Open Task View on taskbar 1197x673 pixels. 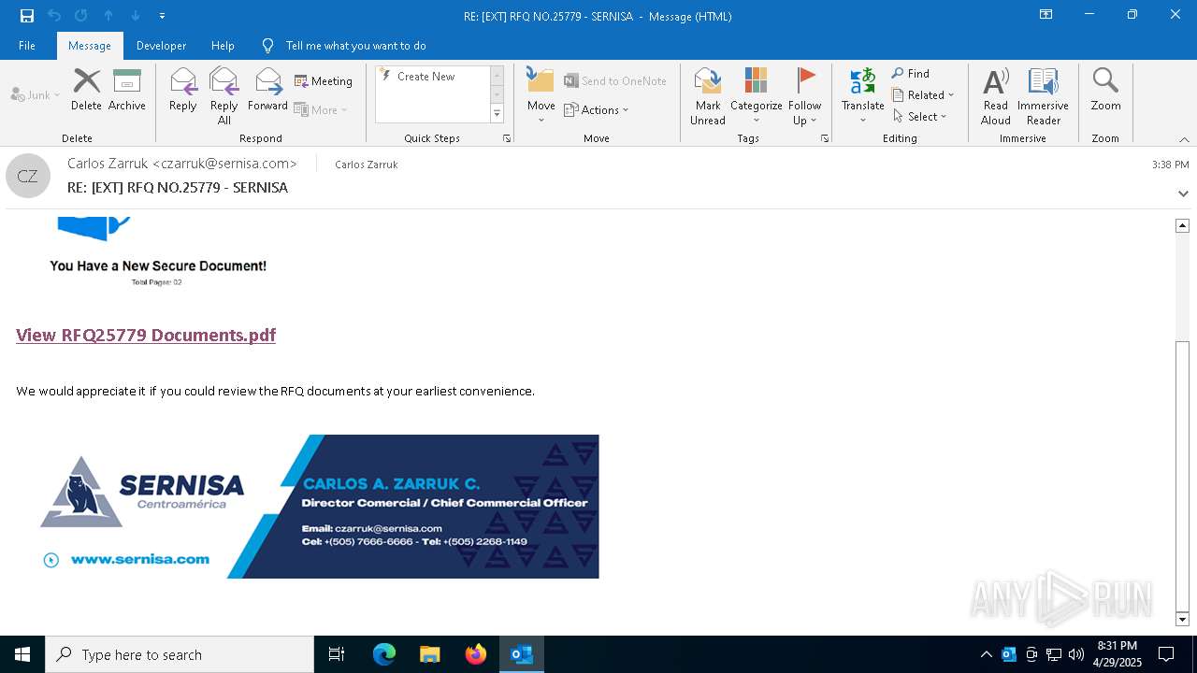[x=337, y=654]
